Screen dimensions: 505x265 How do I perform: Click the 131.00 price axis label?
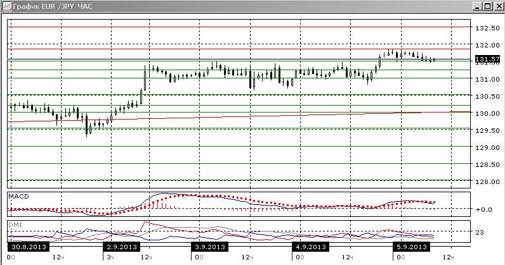tap(487, 79)
